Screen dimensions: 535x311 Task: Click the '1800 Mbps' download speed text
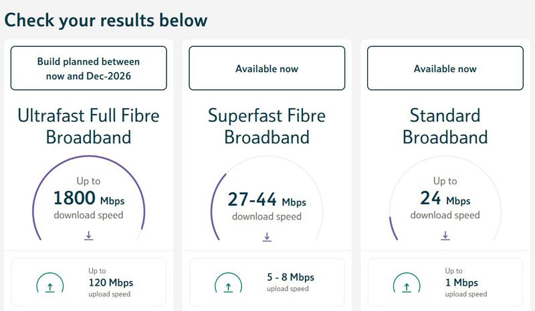point(89,199)
